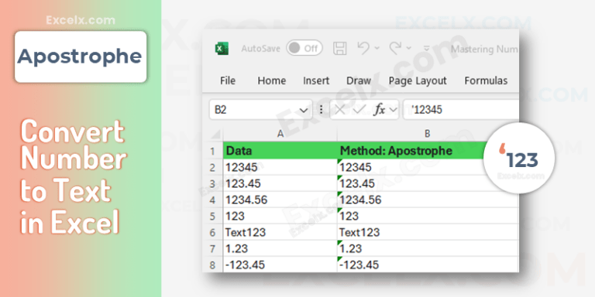595x297 pixels.
Task: Click the Select All corner triangle
Action: (x=215, y=135)
